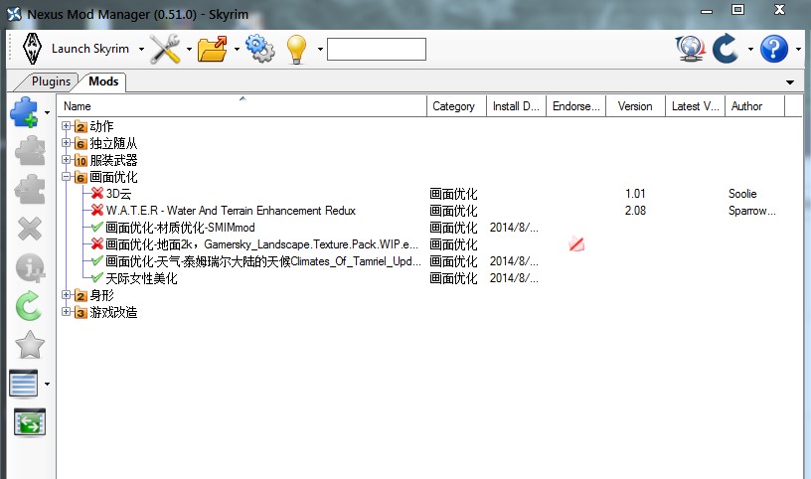This screenshot has height=479, width=811.
Task: Sort by the Category column header
Action: coord(456,106)
